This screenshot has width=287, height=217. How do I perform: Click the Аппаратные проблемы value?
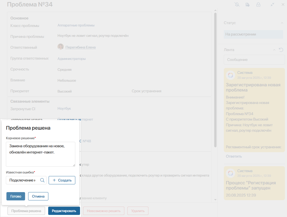click(x=76, y=25)
